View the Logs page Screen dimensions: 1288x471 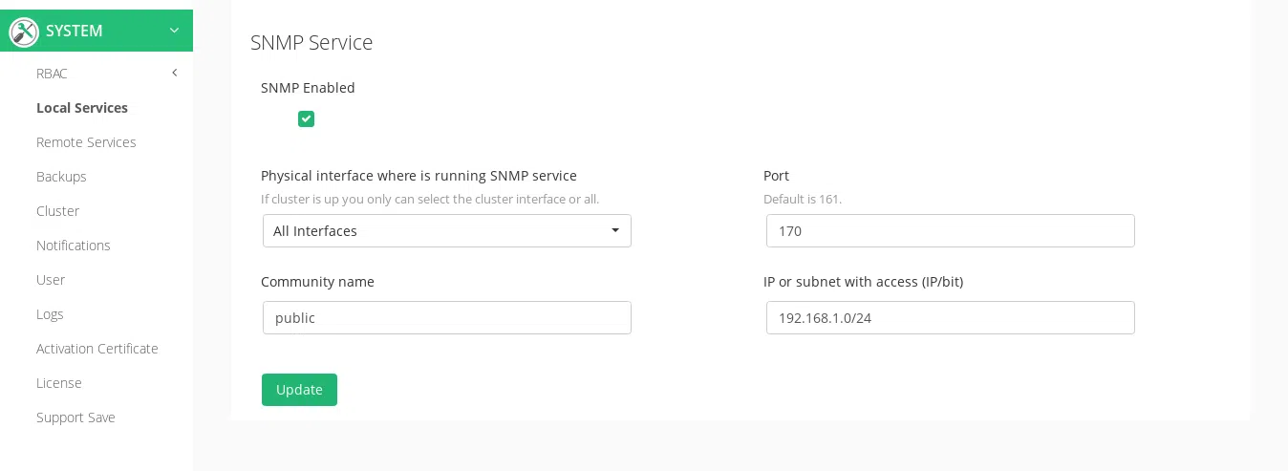click(x=50, y=314)
